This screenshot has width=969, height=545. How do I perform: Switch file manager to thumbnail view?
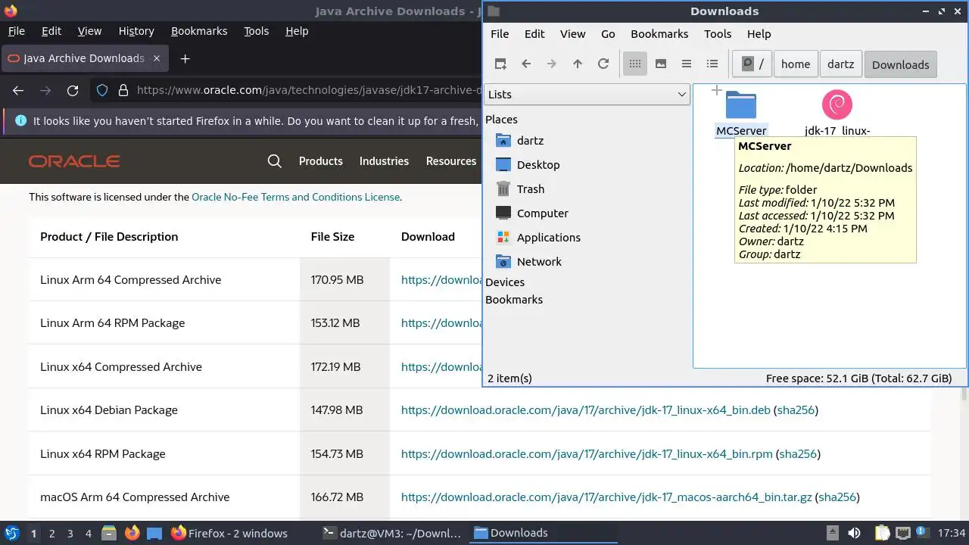[x=661, y=64]
